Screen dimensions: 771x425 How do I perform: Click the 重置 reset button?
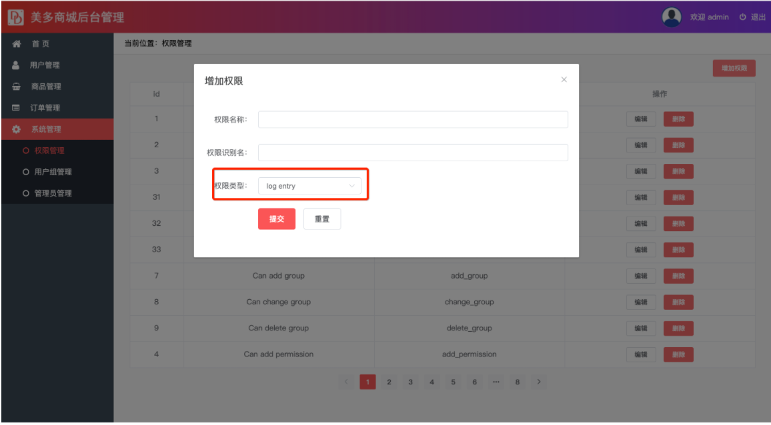[322, 218]
